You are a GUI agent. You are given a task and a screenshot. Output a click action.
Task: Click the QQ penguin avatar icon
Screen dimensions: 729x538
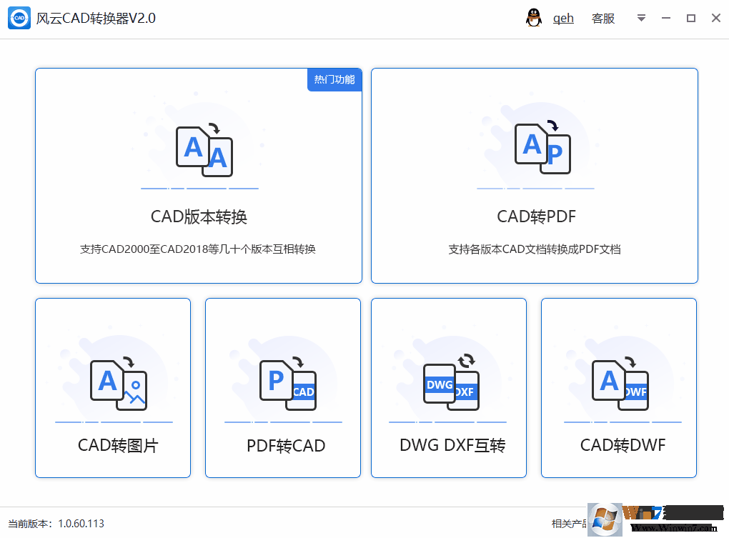535,18
